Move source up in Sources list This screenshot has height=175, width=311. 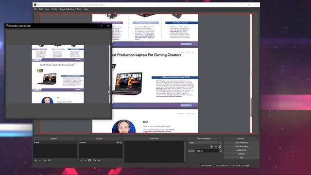[x=95, y=160]
